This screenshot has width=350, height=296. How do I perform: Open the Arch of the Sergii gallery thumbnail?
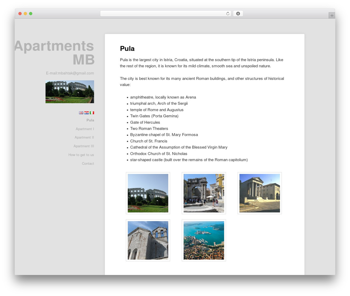(x=204, y=193)
